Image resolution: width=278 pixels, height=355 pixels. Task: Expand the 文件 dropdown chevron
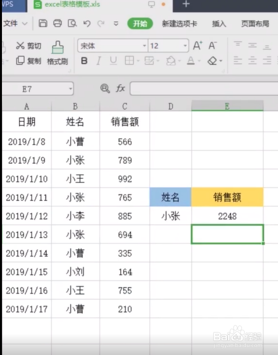25,24
